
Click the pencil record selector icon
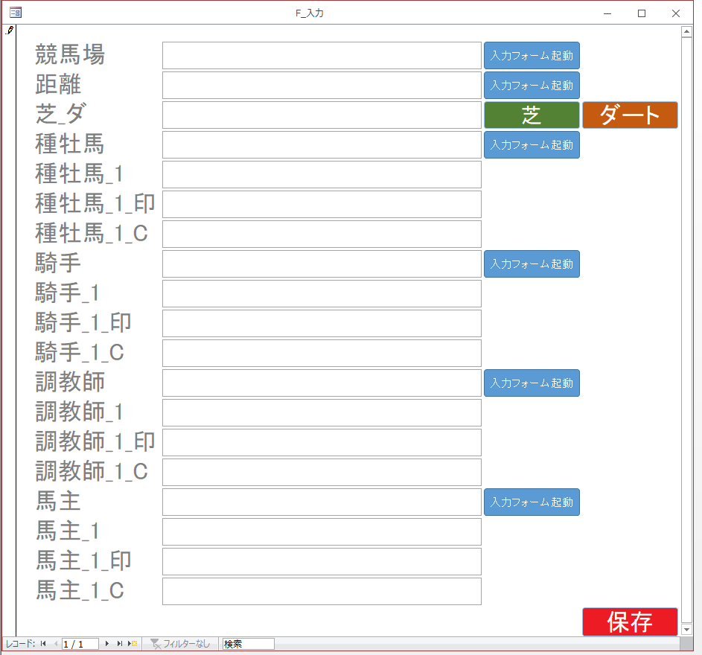coord(9,31)
